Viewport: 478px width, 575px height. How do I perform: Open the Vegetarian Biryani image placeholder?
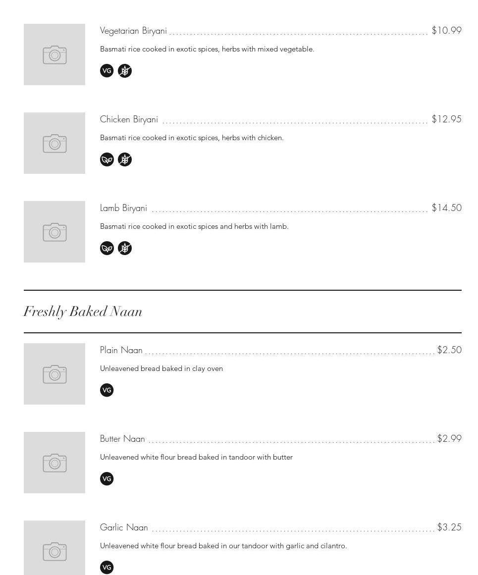click(x=54, y=54)
